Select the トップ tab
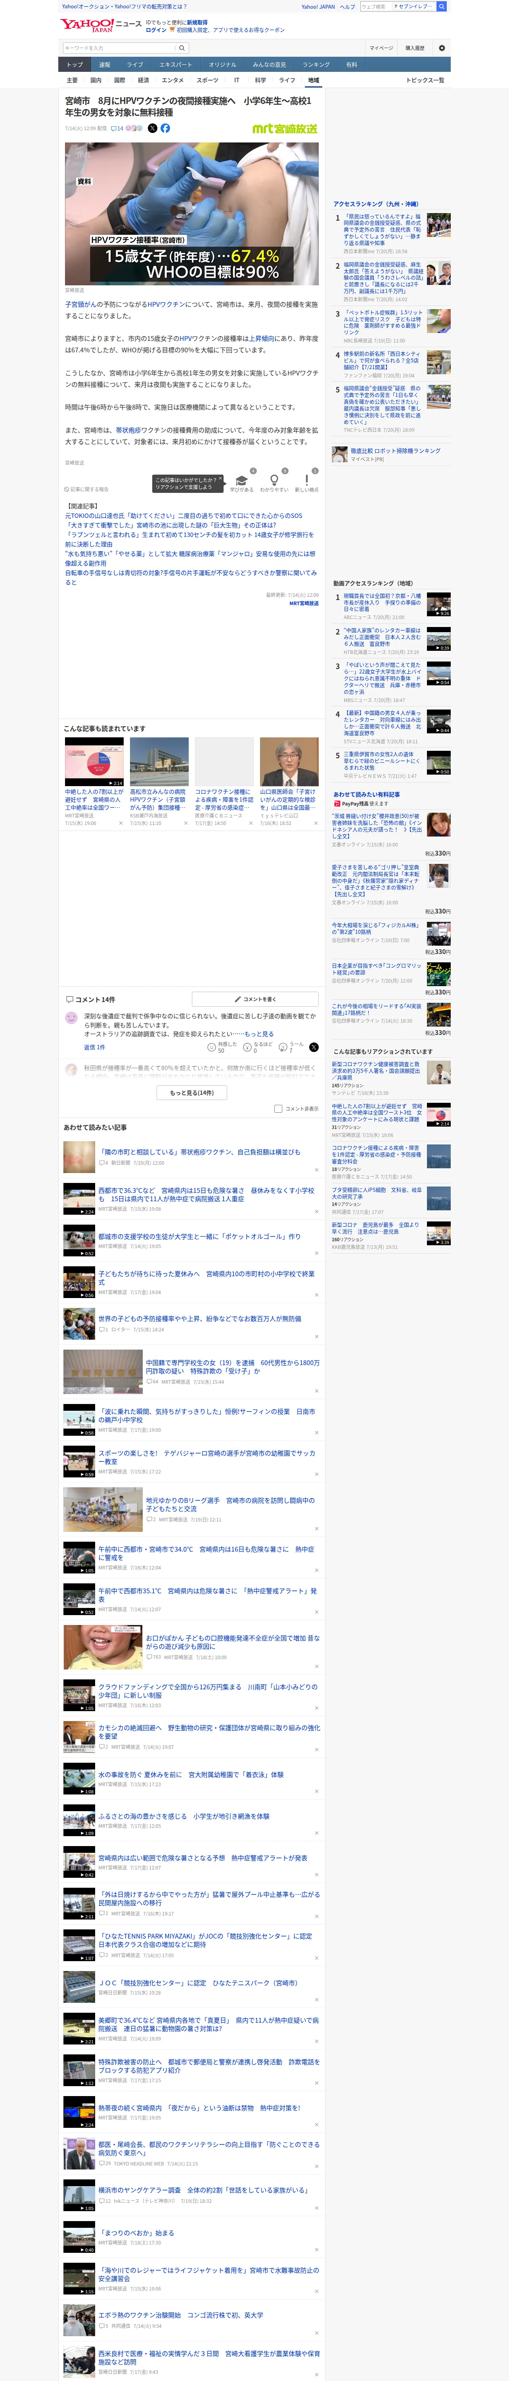Screen dimensions: 509x2381 (x=75, y=65)
